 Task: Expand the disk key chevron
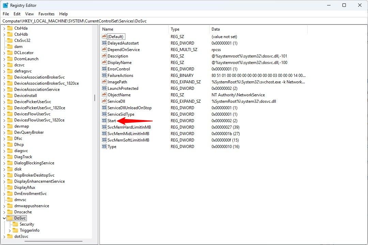4,169
